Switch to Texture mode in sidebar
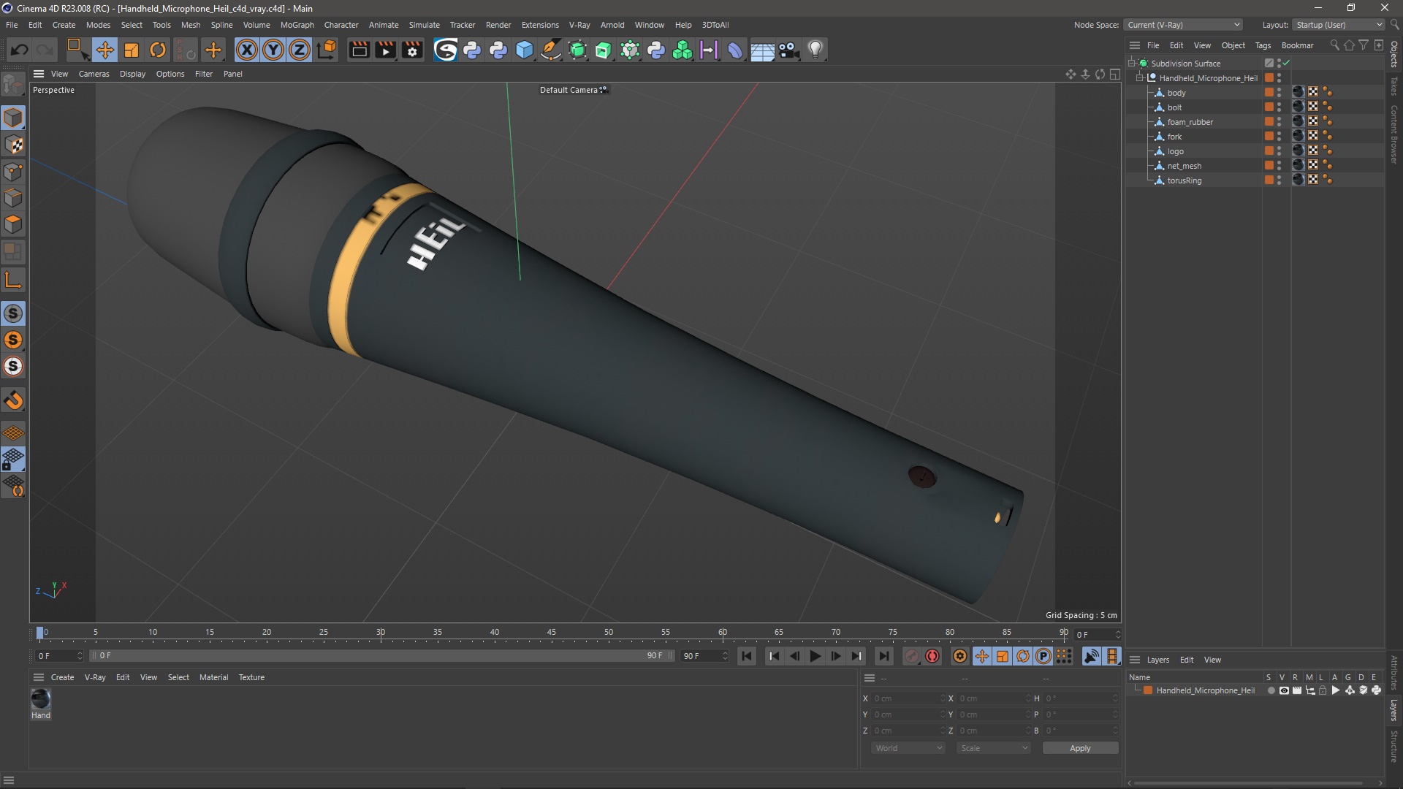This screenshot has width=1403, height=789. pos(13,145)
